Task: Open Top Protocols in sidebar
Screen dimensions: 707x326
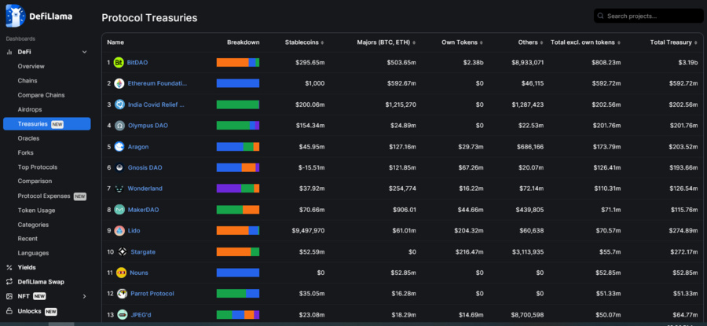Action: [38, 167]
